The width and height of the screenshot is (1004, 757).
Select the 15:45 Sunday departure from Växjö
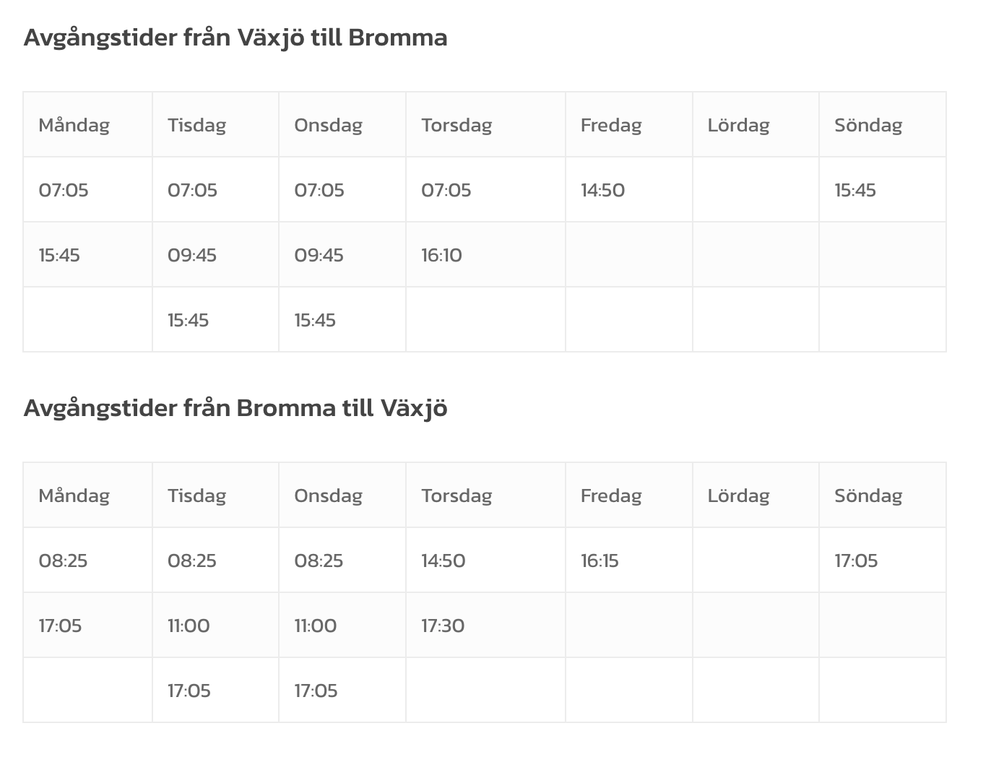855,190
